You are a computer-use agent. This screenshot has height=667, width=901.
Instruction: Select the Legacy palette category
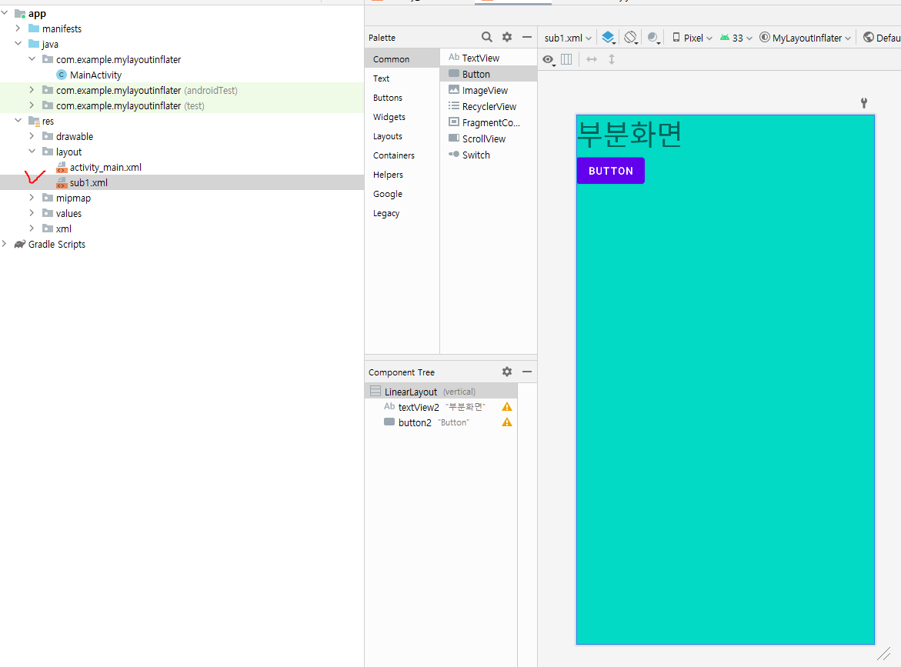tap(402, 213)
